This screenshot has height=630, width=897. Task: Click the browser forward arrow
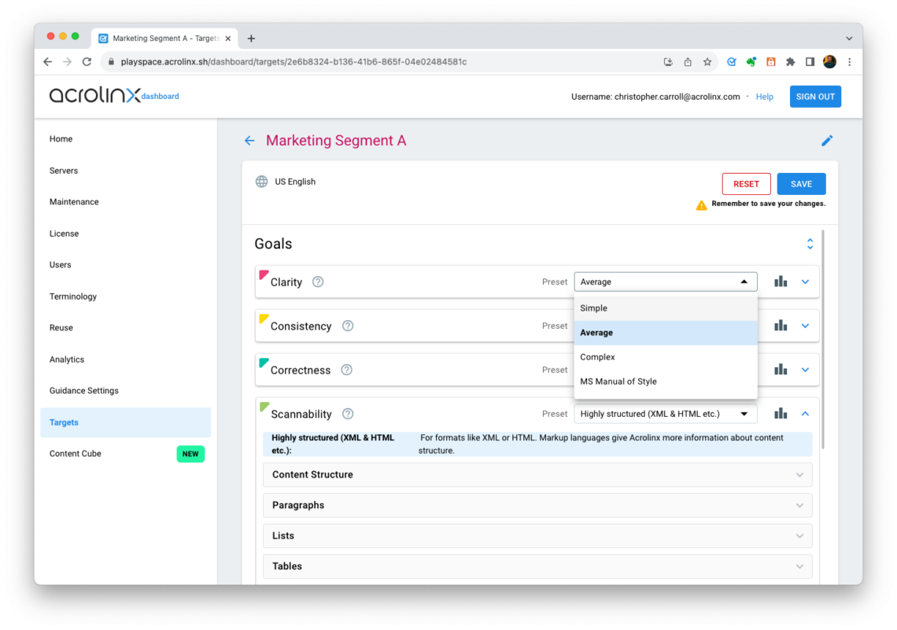(x=67, y=62)
